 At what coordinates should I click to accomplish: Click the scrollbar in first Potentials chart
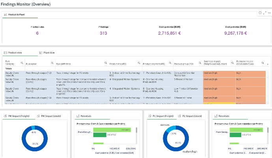[x=136, y=130]
